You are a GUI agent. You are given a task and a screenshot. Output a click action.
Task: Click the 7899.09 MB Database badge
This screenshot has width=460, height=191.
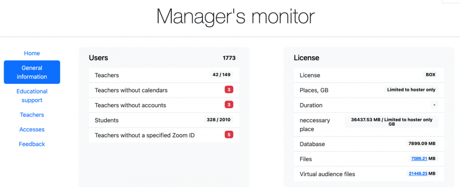click(422, 144)
